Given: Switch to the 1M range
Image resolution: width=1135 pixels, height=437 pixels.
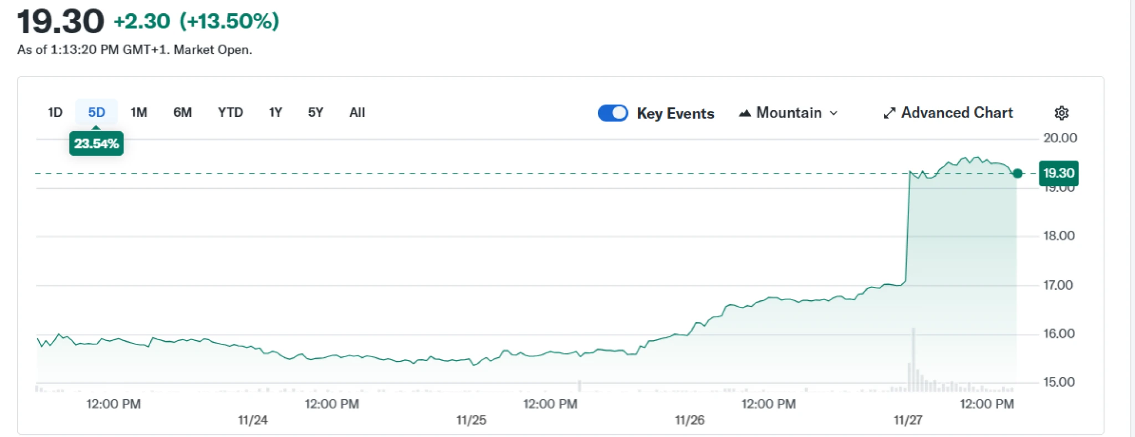Looking at the screenshot, I should pyautogui.click(x=139, y=112).
